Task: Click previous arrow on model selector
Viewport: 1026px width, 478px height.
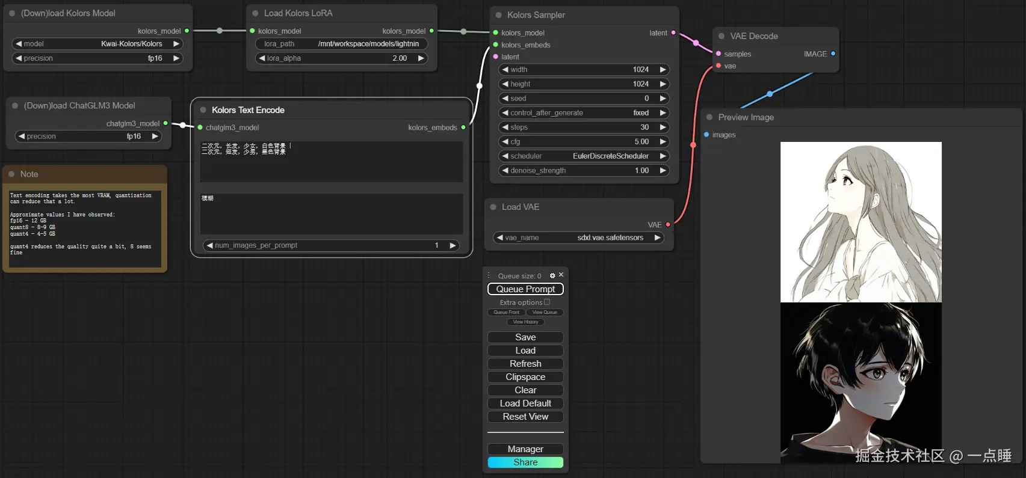Action: pos(19,44)
